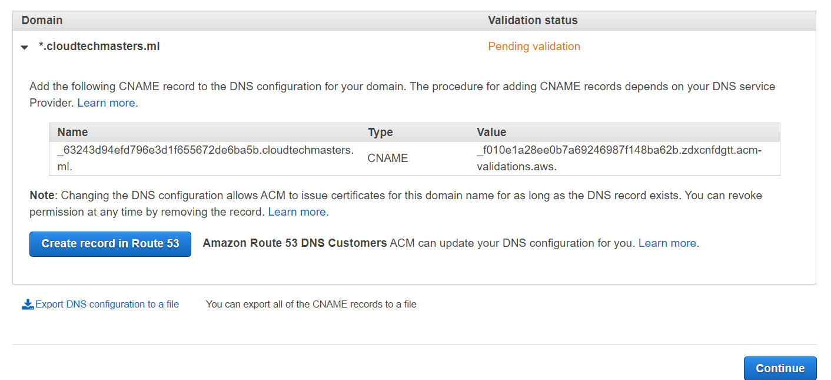Click the Domain column header
This screenshot has height=380, width=831.
42,20
